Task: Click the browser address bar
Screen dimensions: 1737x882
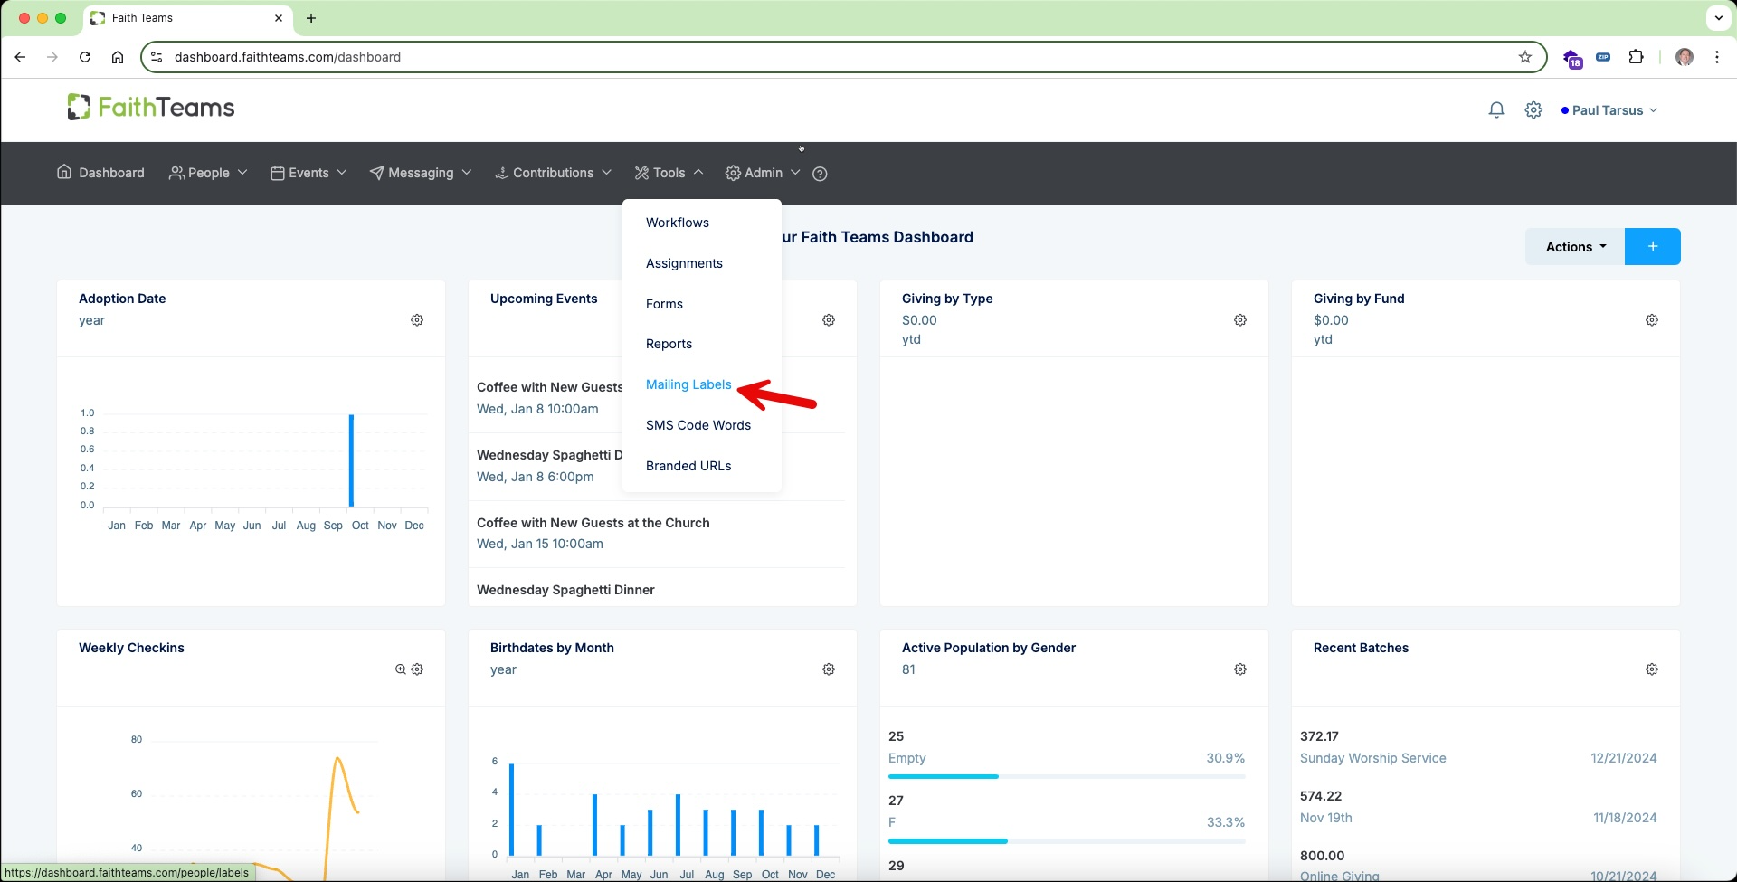Action: (x=841, y=57)
